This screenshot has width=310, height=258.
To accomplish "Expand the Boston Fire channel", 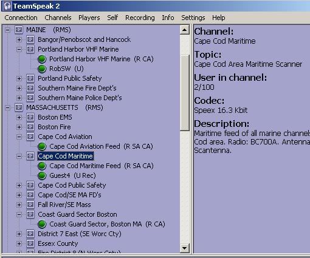I will tap(19, 127).
